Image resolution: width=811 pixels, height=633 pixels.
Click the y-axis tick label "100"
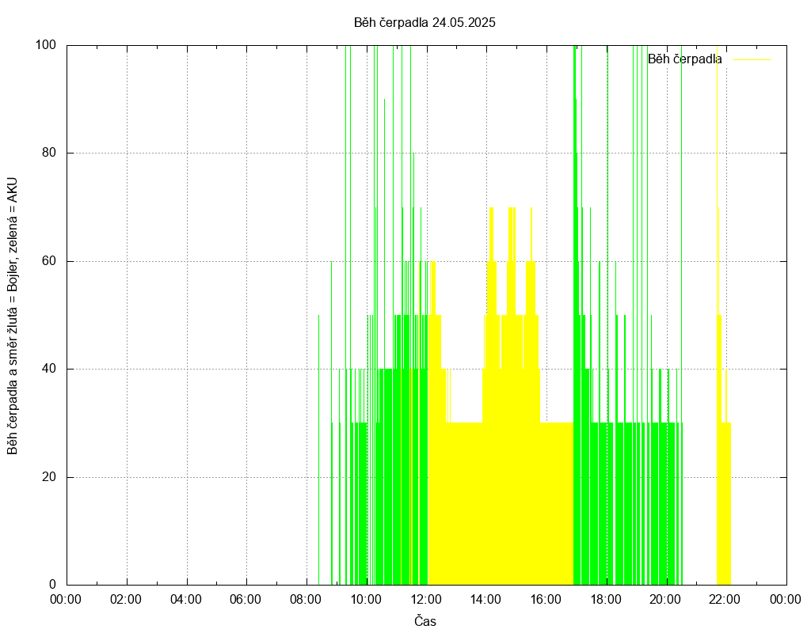45,45
